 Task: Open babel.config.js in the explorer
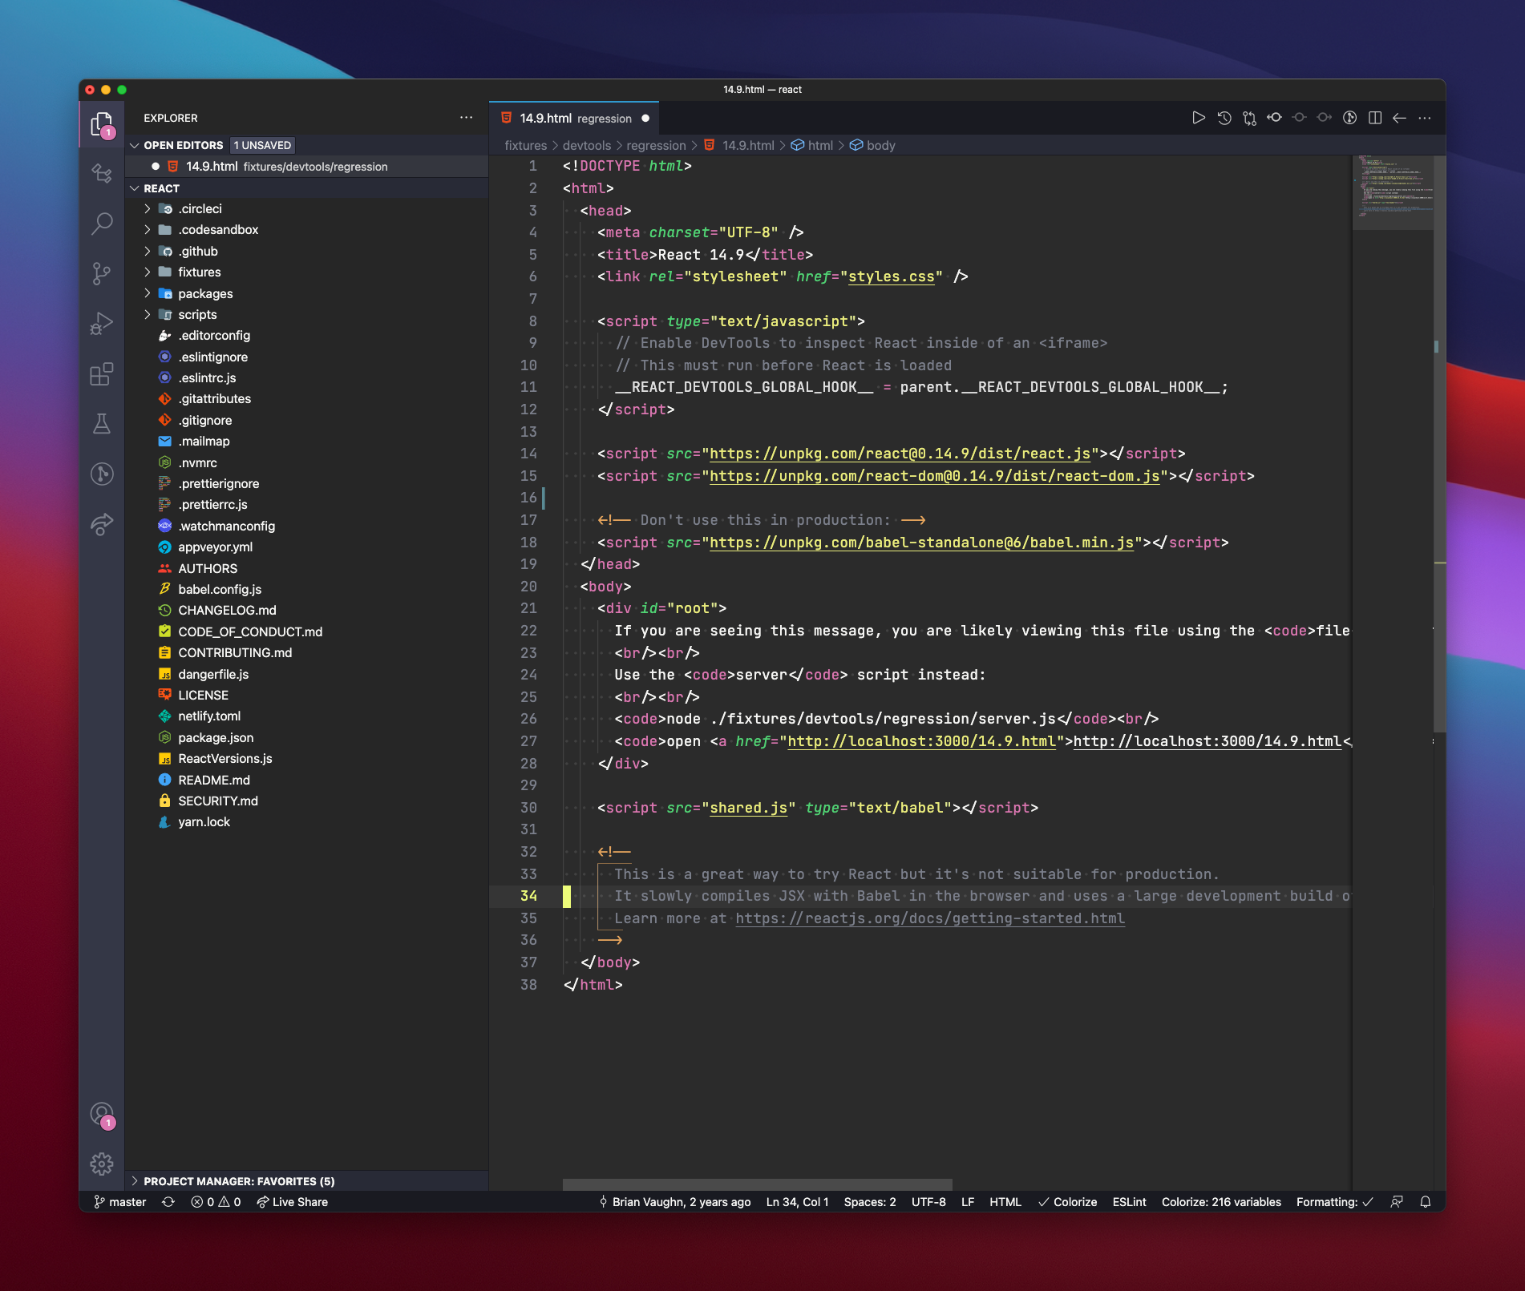click(x=307, y=590)
